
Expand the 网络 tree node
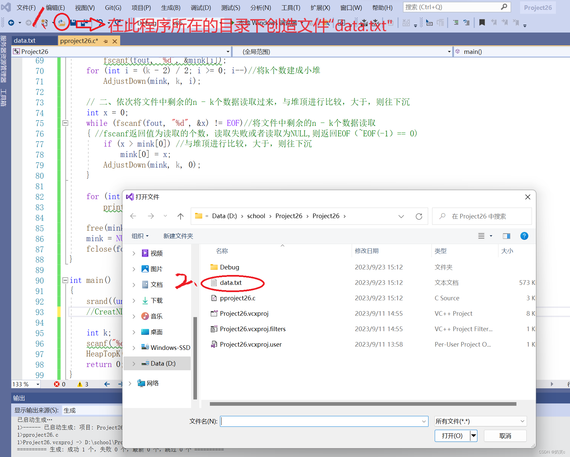point(130,383)
